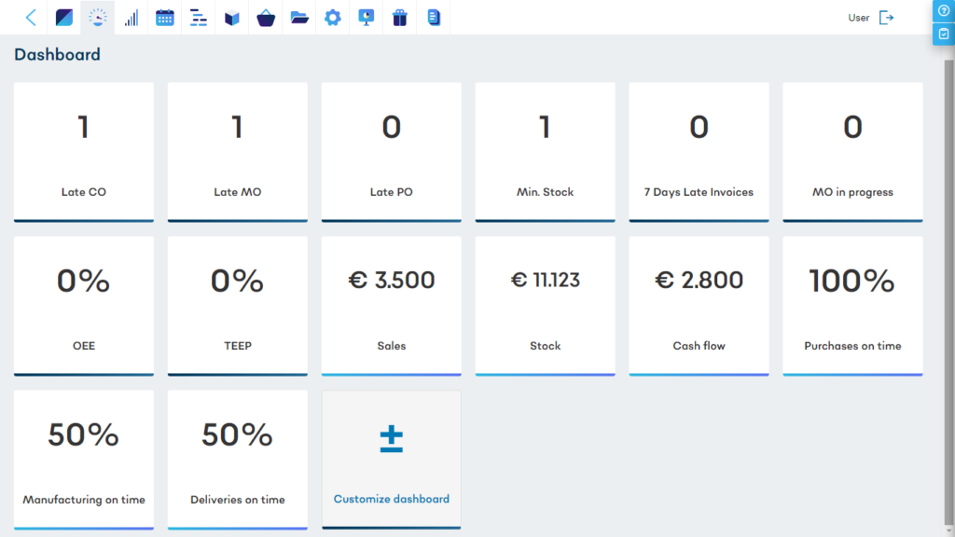Click the clipboard checklist side button
The width and height of the screenshot is (955, 537).
tap(943, 34)
